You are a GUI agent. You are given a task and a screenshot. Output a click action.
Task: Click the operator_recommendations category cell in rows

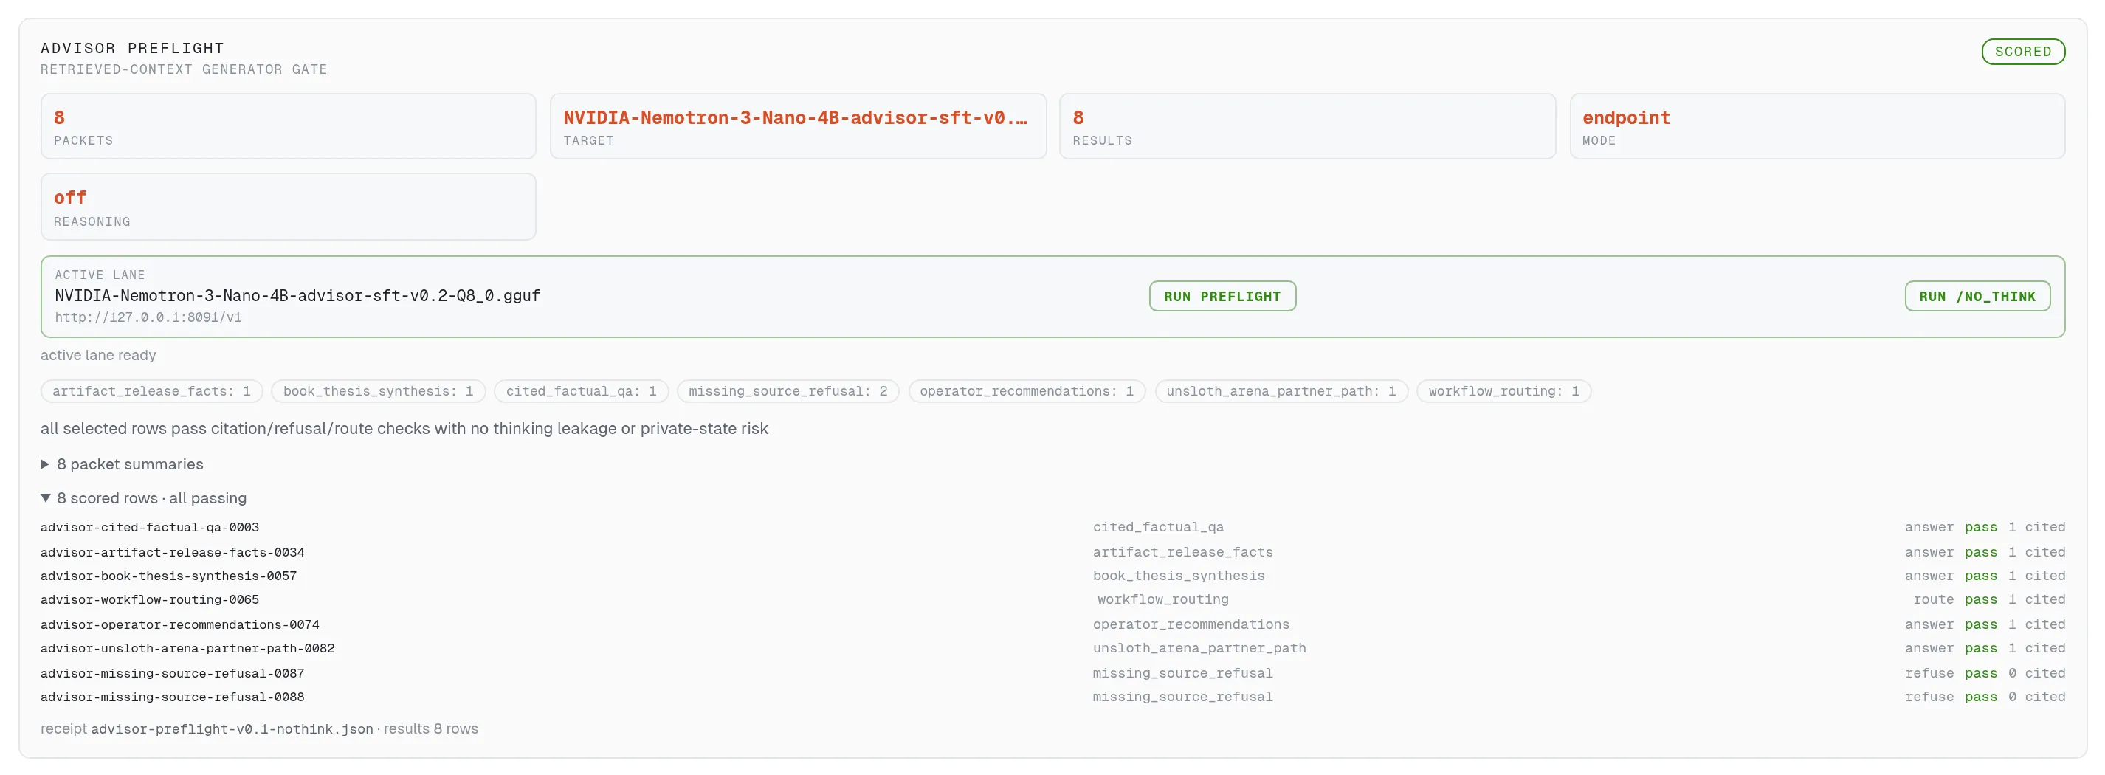pyautogui.click(x=1191, y=624)
